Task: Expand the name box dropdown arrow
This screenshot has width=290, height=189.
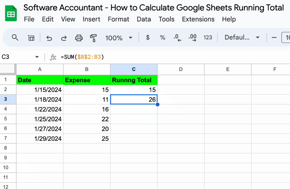Action: pos(37,57)
